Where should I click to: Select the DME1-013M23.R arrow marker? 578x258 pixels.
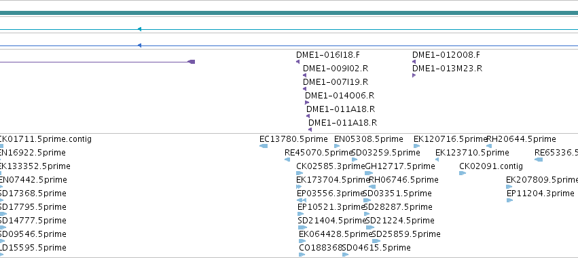pyautogui.click(x=414, y=75)
